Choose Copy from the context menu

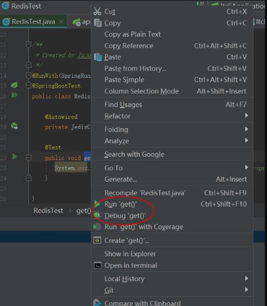172,23
